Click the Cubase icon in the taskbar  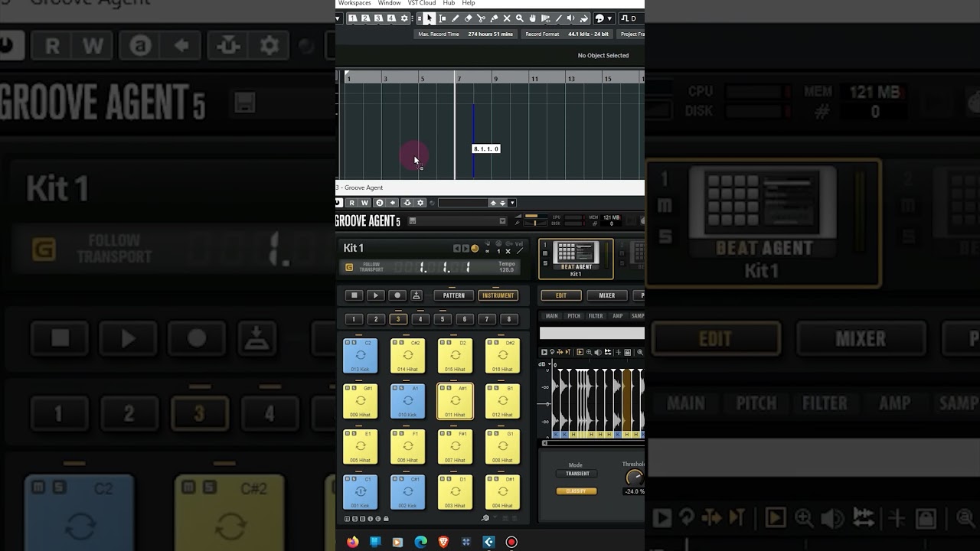(488, 542)
